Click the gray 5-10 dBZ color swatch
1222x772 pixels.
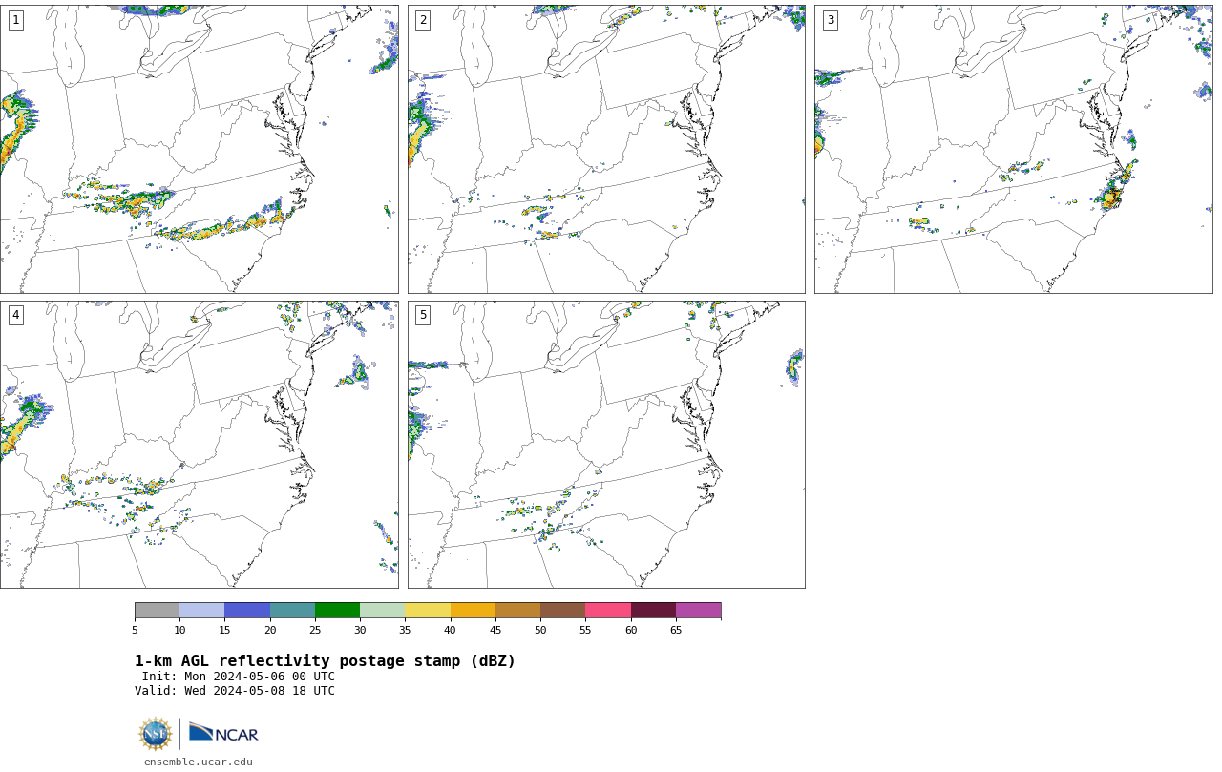pyautogui.click(x=157, y=611)
